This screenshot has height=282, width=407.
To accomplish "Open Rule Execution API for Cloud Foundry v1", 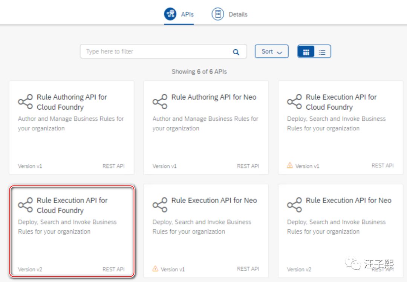I will pos(341,127).
